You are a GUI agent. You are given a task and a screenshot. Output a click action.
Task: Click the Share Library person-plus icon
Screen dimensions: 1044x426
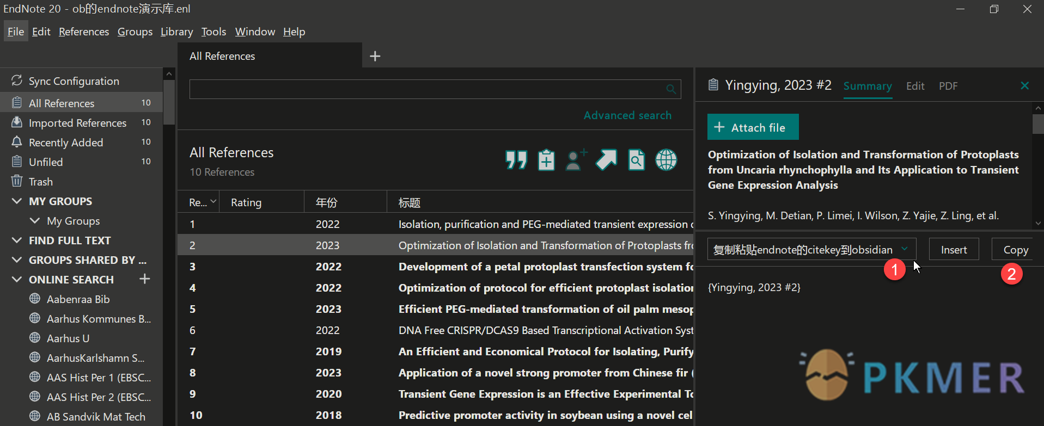[x=576, y=160]
